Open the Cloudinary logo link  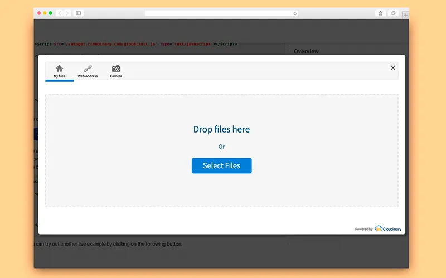click(x=388, y=228)
